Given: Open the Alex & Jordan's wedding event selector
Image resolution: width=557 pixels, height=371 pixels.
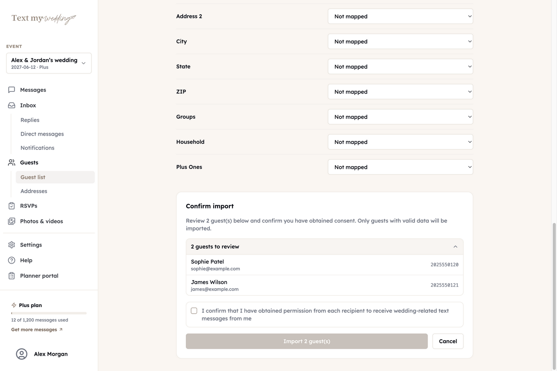Looking at the screenshot, I should [49, 63].
